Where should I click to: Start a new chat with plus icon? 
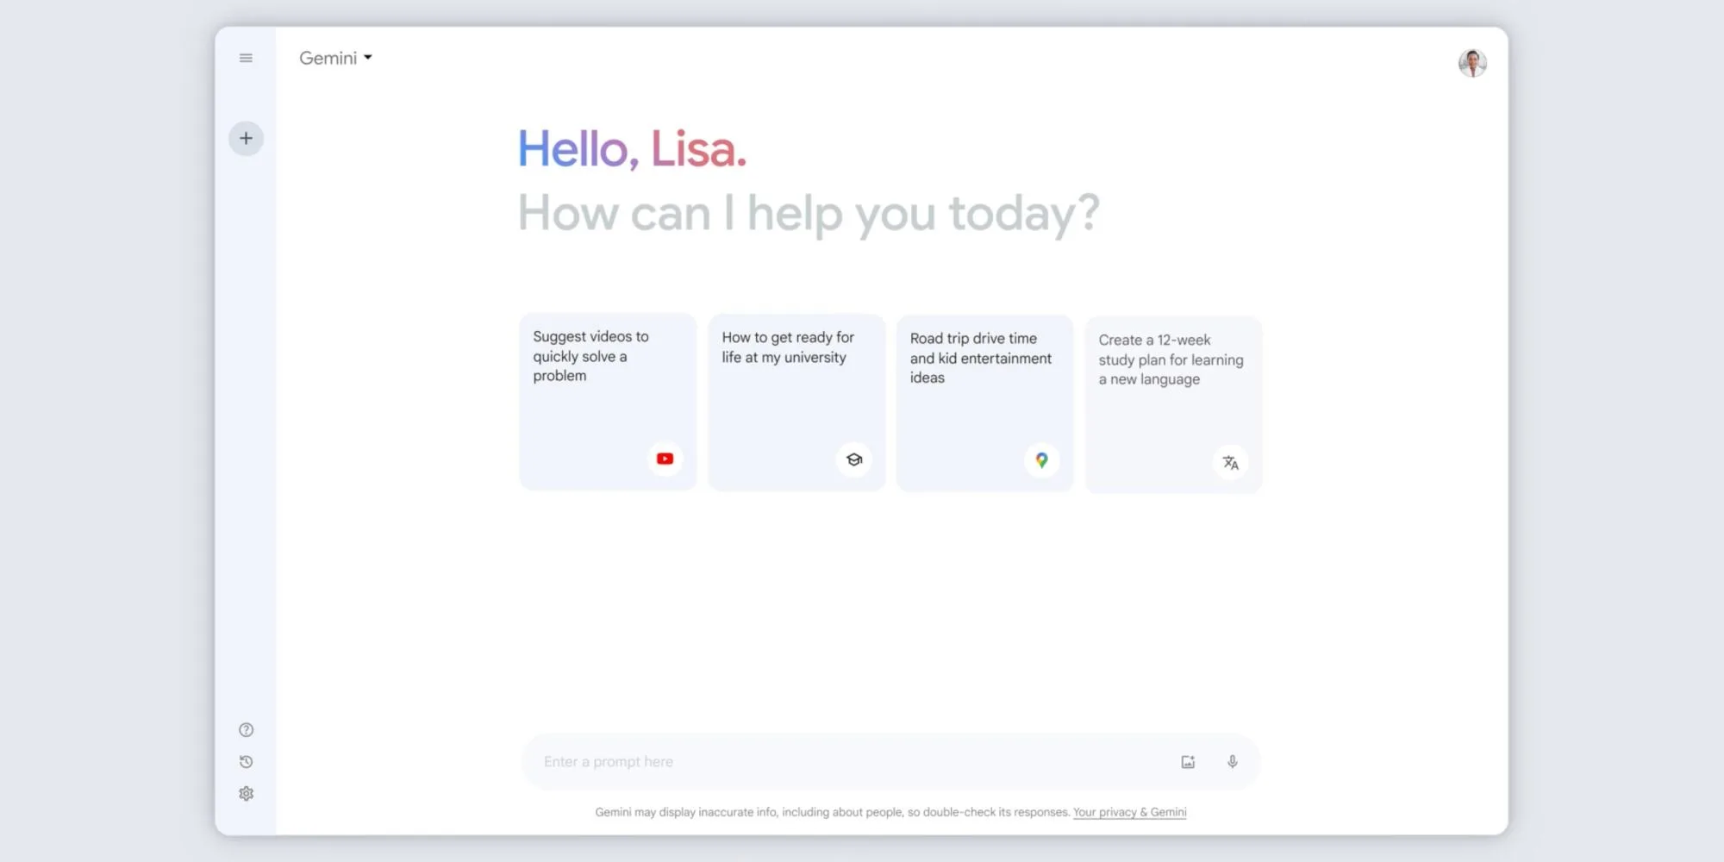pos(246,139)
